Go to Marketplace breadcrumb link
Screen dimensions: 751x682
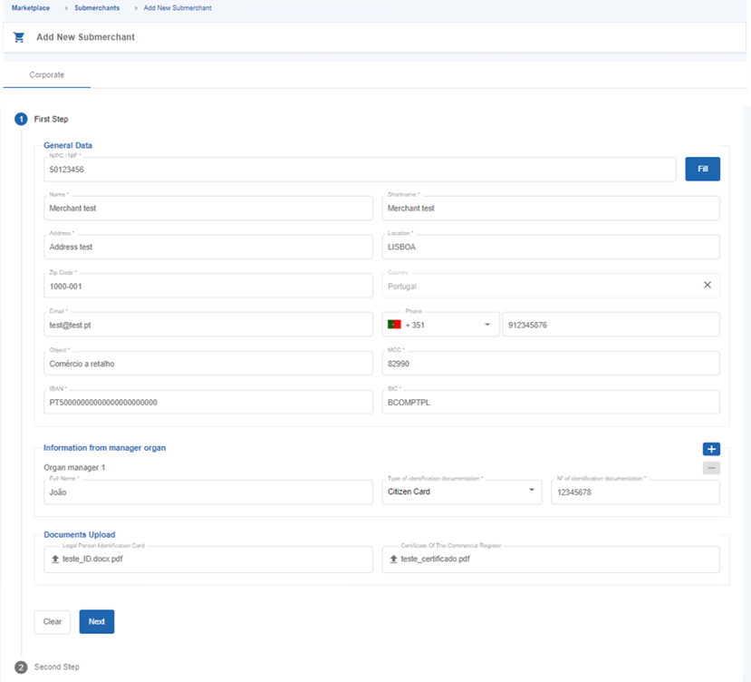pos(31,7)
